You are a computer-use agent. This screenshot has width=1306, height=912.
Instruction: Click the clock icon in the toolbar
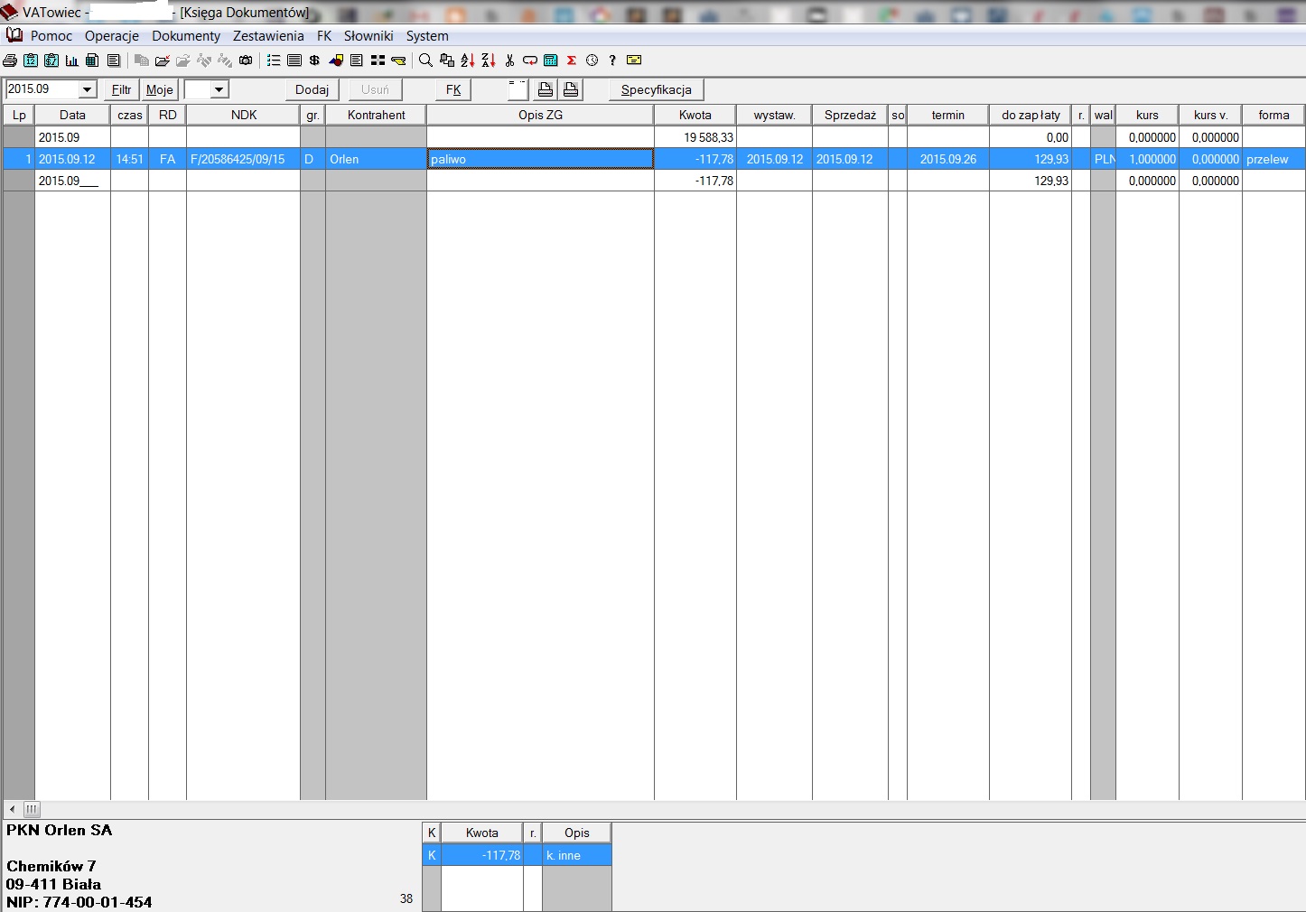[x=592, y=60]
